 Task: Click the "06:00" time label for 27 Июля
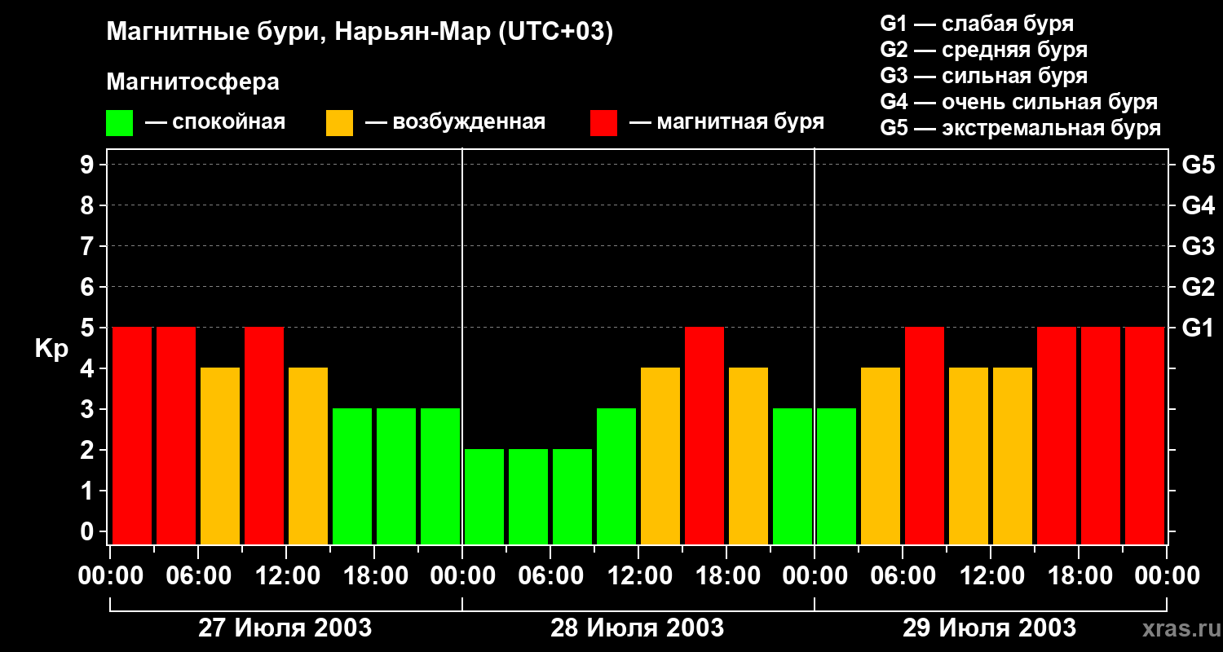(x=197, y=576)
